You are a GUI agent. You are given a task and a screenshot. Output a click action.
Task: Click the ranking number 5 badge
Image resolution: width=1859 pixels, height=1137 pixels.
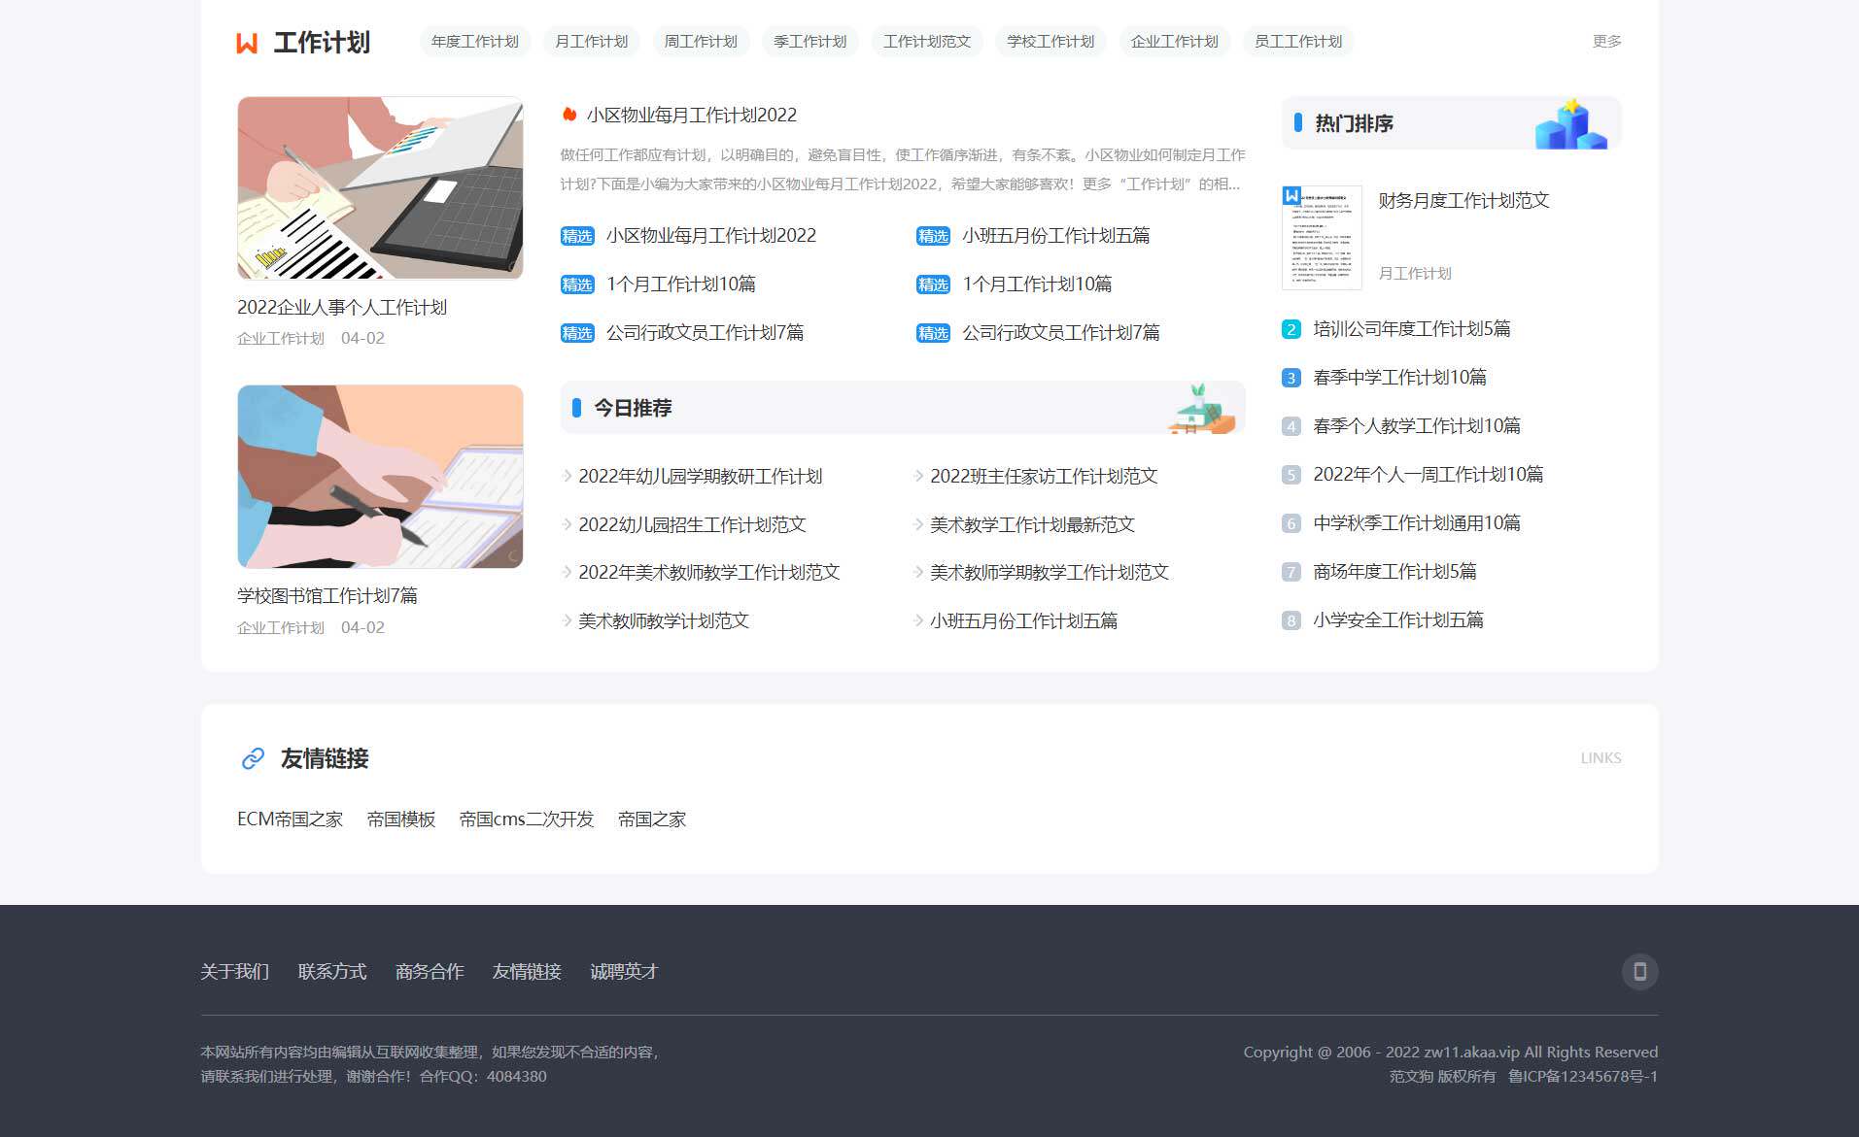(x=1290, y=474)
